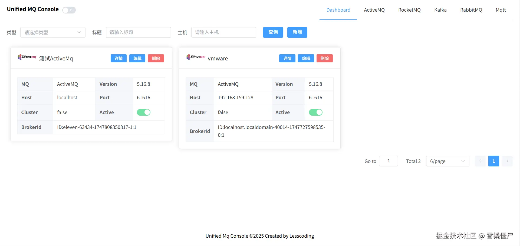Open the RocketMQ tab
Viewport: 520px width, 246px height.
[409, 10]
